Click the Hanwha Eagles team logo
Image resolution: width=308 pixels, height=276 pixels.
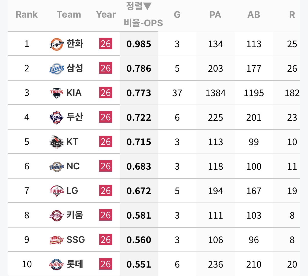pos(56,44)
